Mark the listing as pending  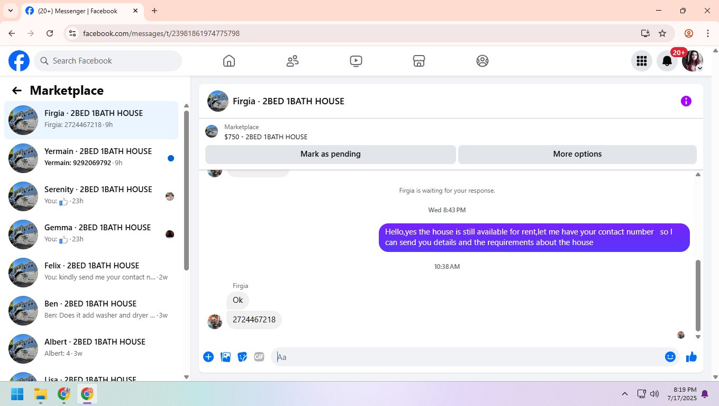click(x=331, y=154)
